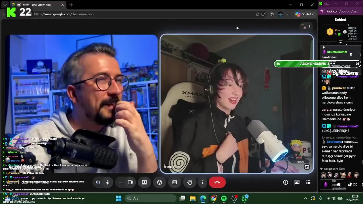The width and height of the screenshot is (363, 204).
Task: Open uzumakiremm's profile from pinned message
Action: [x=337, y=52]
